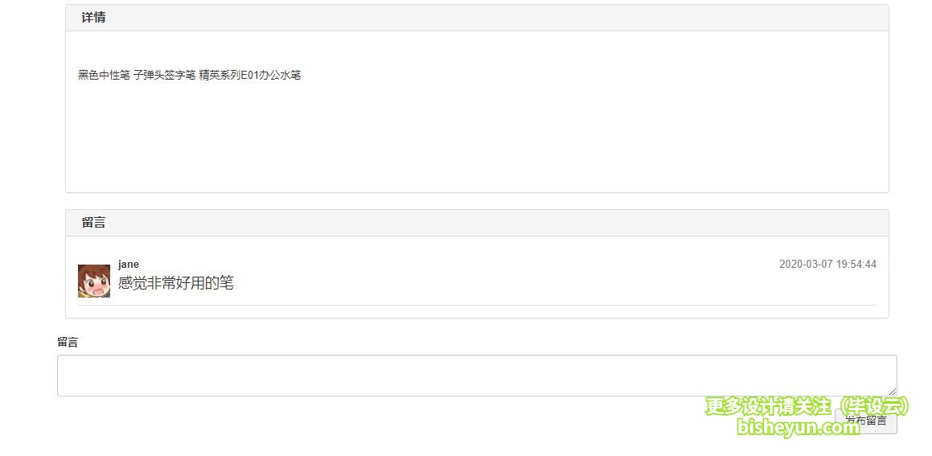Screen dimensions: 932x456
Task: Click the comment text 感觉非常好用的笔
Action: point(176,283)
